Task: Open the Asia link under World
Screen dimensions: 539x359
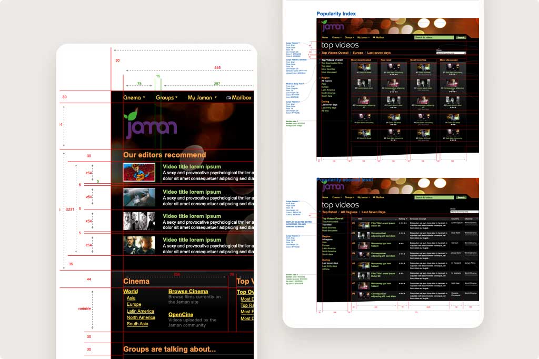Action: click(131, 298)
